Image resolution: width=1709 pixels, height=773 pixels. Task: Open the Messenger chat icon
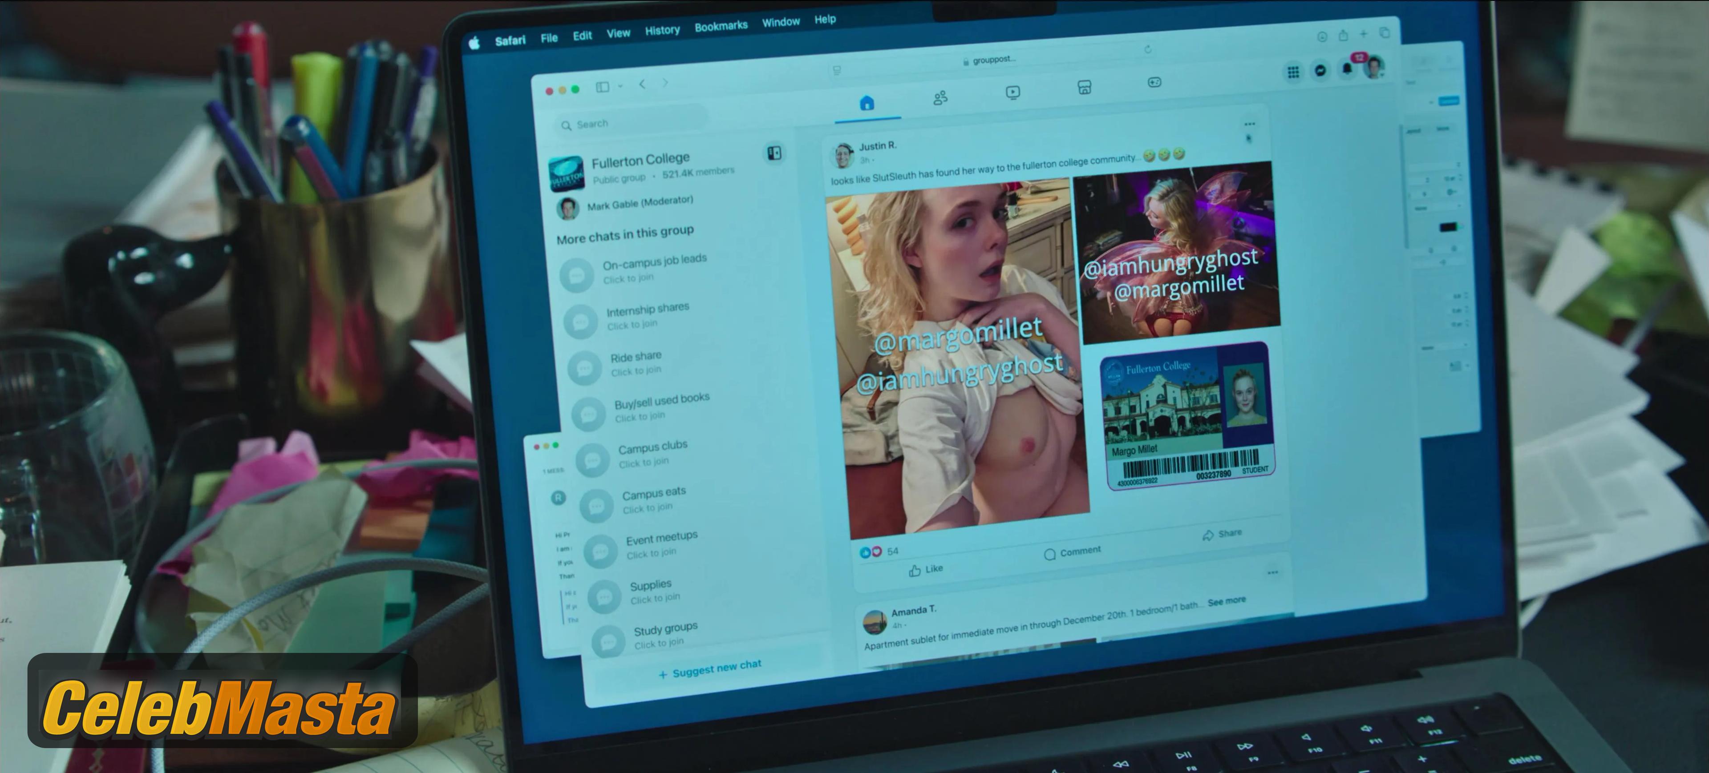point(1320,70)
